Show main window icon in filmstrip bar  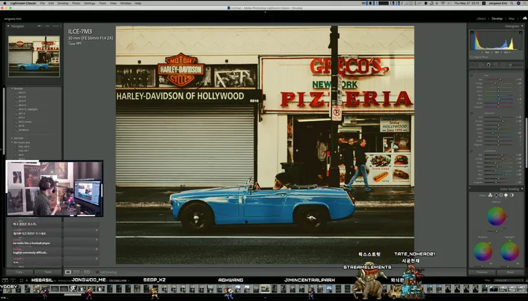pyautogui.click(x=5, y=280)
